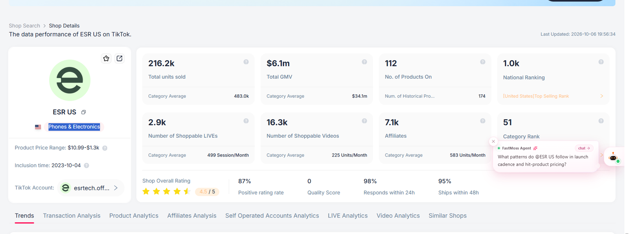Screen dimensions: 629x234
Task: Click the Shop Details breadcrumb
Action: [x=64, y=26]
